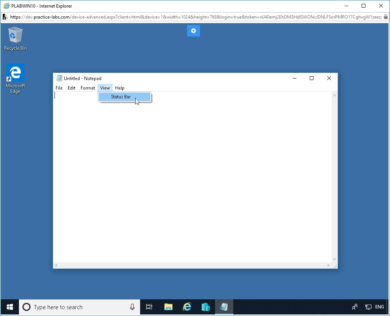Viewport: 390px width, 316px height.
Task: Click the Type here to search box
Action: click(80, 307)
